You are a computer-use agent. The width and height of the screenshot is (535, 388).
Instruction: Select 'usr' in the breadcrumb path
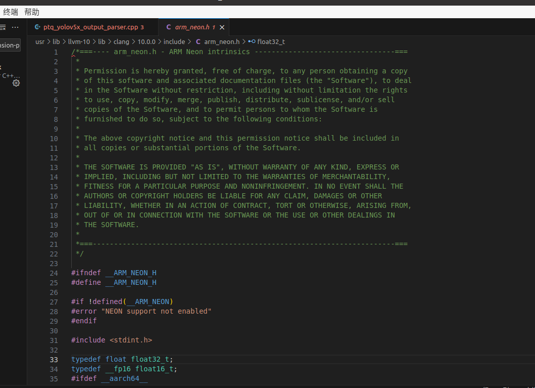coord(40,41)
